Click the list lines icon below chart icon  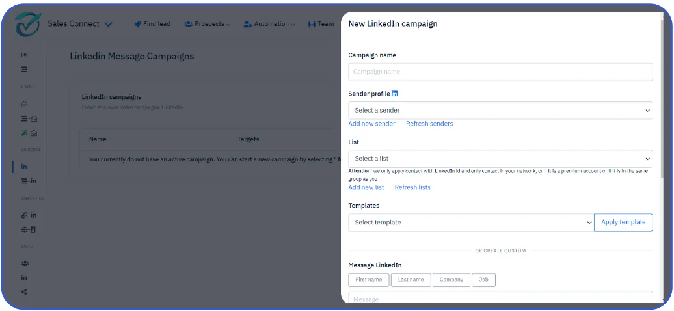(x=24, y=69)
